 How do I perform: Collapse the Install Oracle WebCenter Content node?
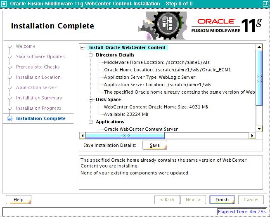point(83,48)
